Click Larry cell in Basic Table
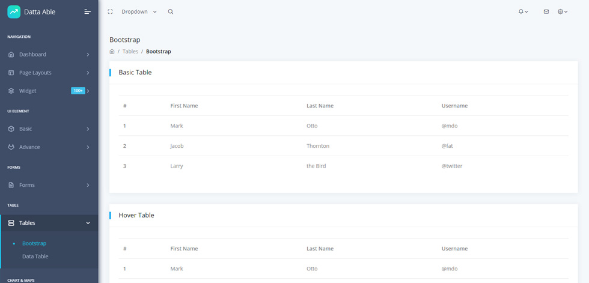Image resolution: width=589 pixels, height=283 pixels. 177,166
